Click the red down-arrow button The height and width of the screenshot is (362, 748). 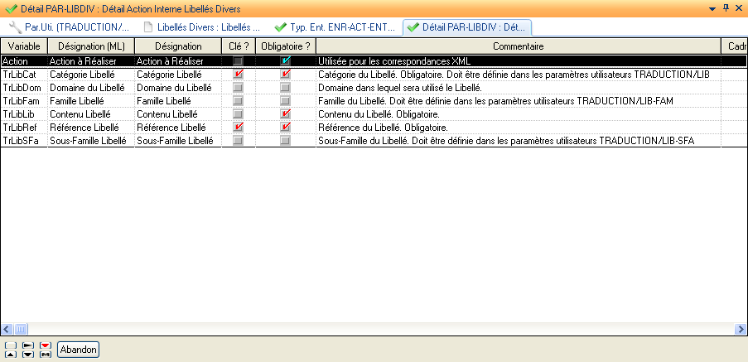click(x=46, y=345)
